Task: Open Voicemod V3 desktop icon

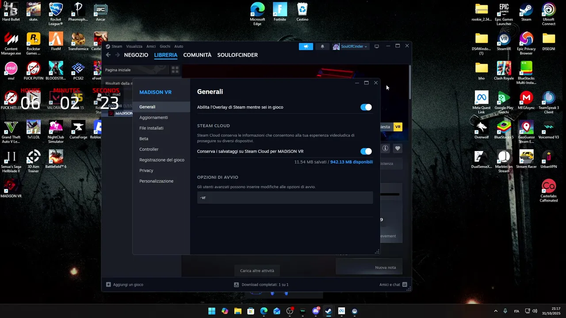Action: click(x=549, y=130)
